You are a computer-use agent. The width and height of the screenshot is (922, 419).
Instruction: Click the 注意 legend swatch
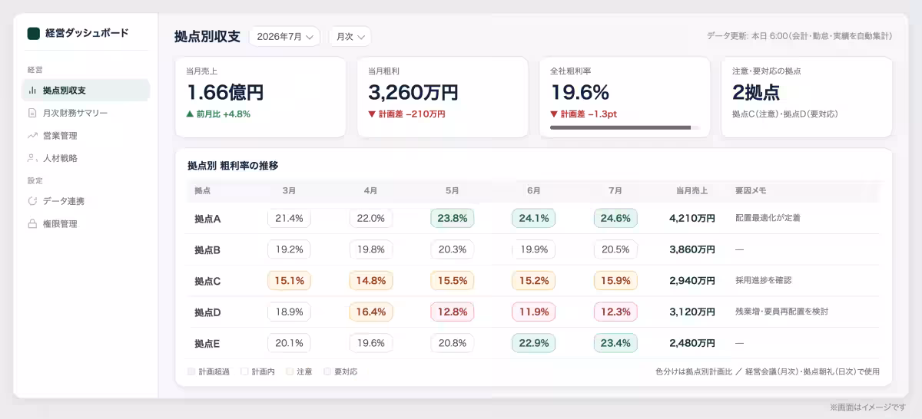click(290, 371)
